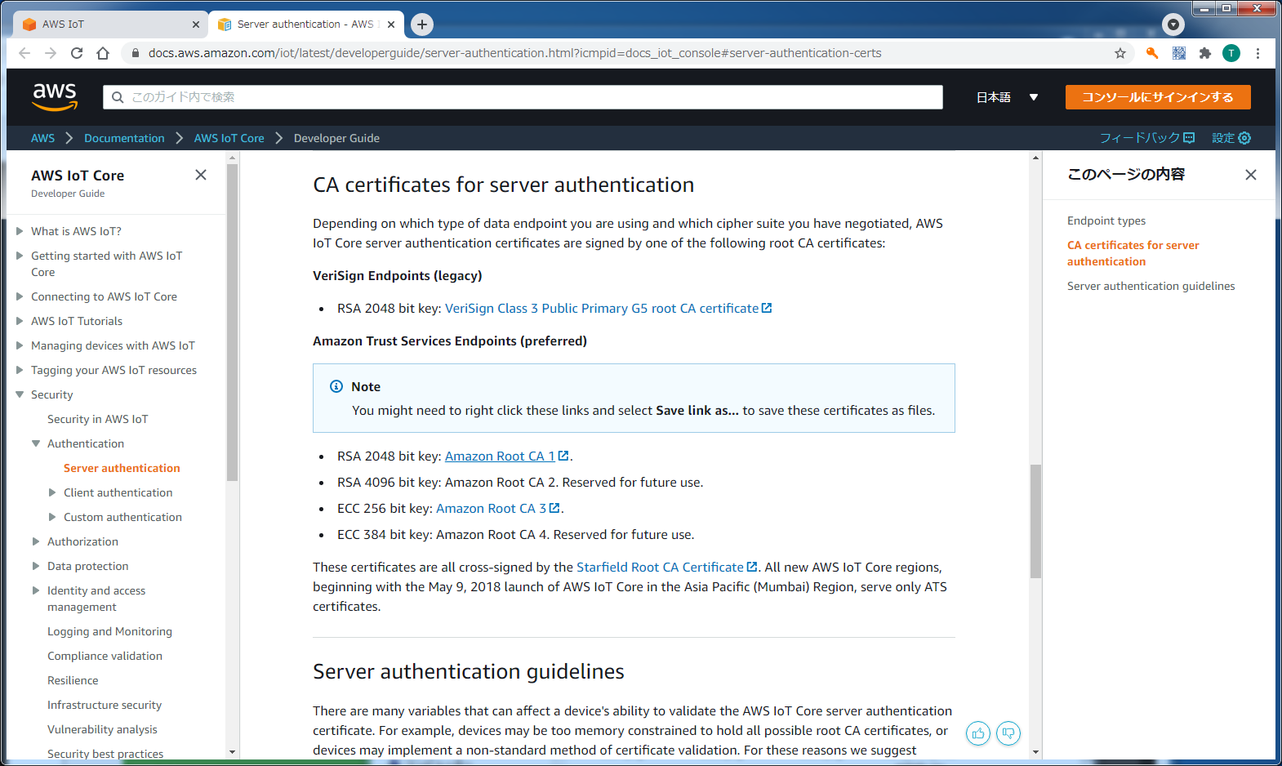Expand Data protection item
Screen dimensions: 1282x766
click(x=36, y=566)
